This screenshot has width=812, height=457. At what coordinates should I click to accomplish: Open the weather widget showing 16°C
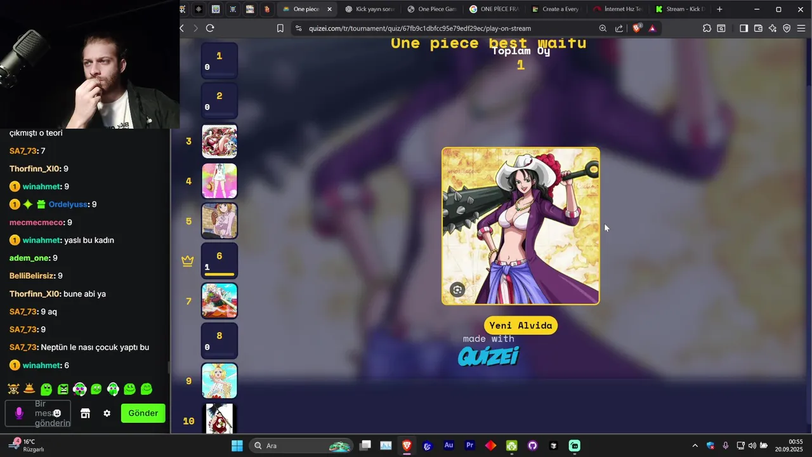click(27, 446)
